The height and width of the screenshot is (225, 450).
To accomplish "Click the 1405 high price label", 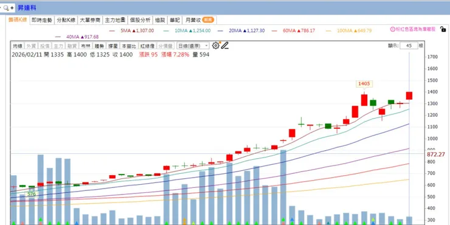I will point(364,83).
